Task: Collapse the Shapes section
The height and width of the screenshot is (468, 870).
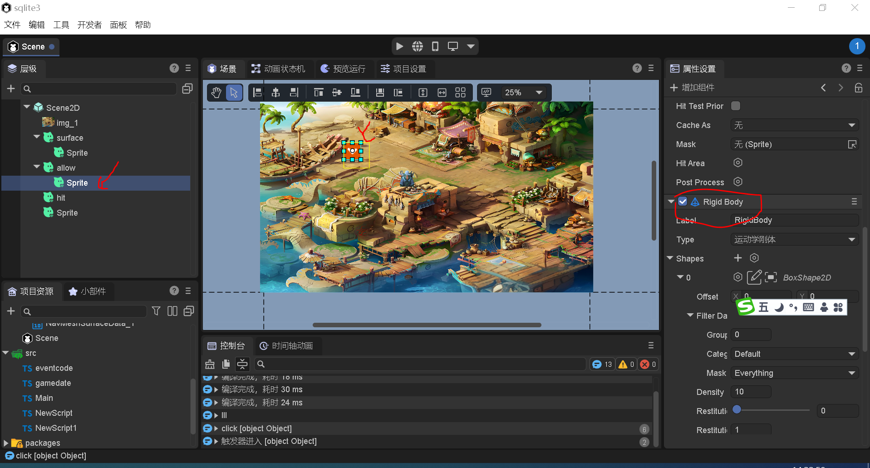Action: point(670,258)
